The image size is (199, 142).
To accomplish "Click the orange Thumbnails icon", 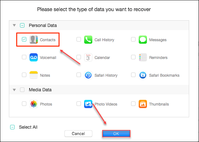I will coord(143,104).
